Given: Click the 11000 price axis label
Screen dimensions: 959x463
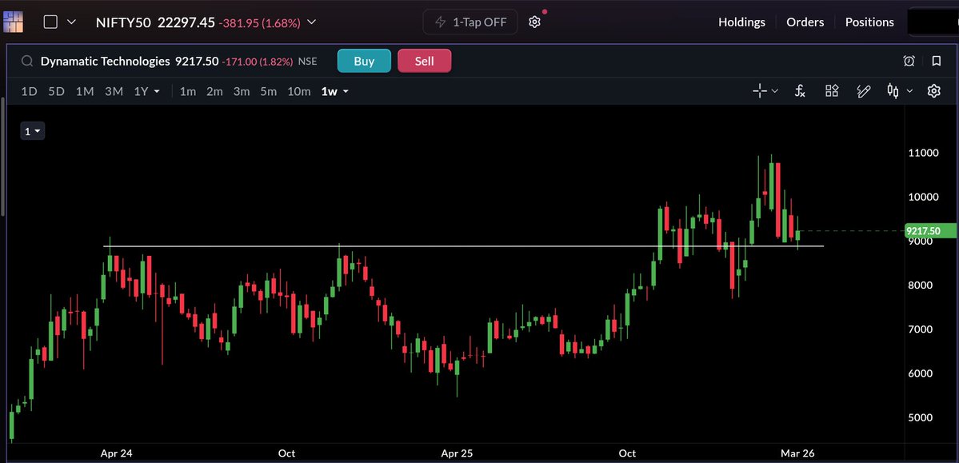Looking at the screenshot, I should tap(924, 153).
